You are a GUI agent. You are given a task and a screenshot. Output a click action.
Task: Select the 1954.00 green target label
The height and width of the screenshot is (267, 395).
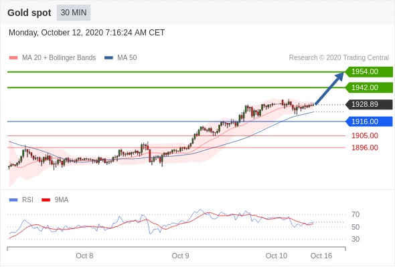pos(369,72)
